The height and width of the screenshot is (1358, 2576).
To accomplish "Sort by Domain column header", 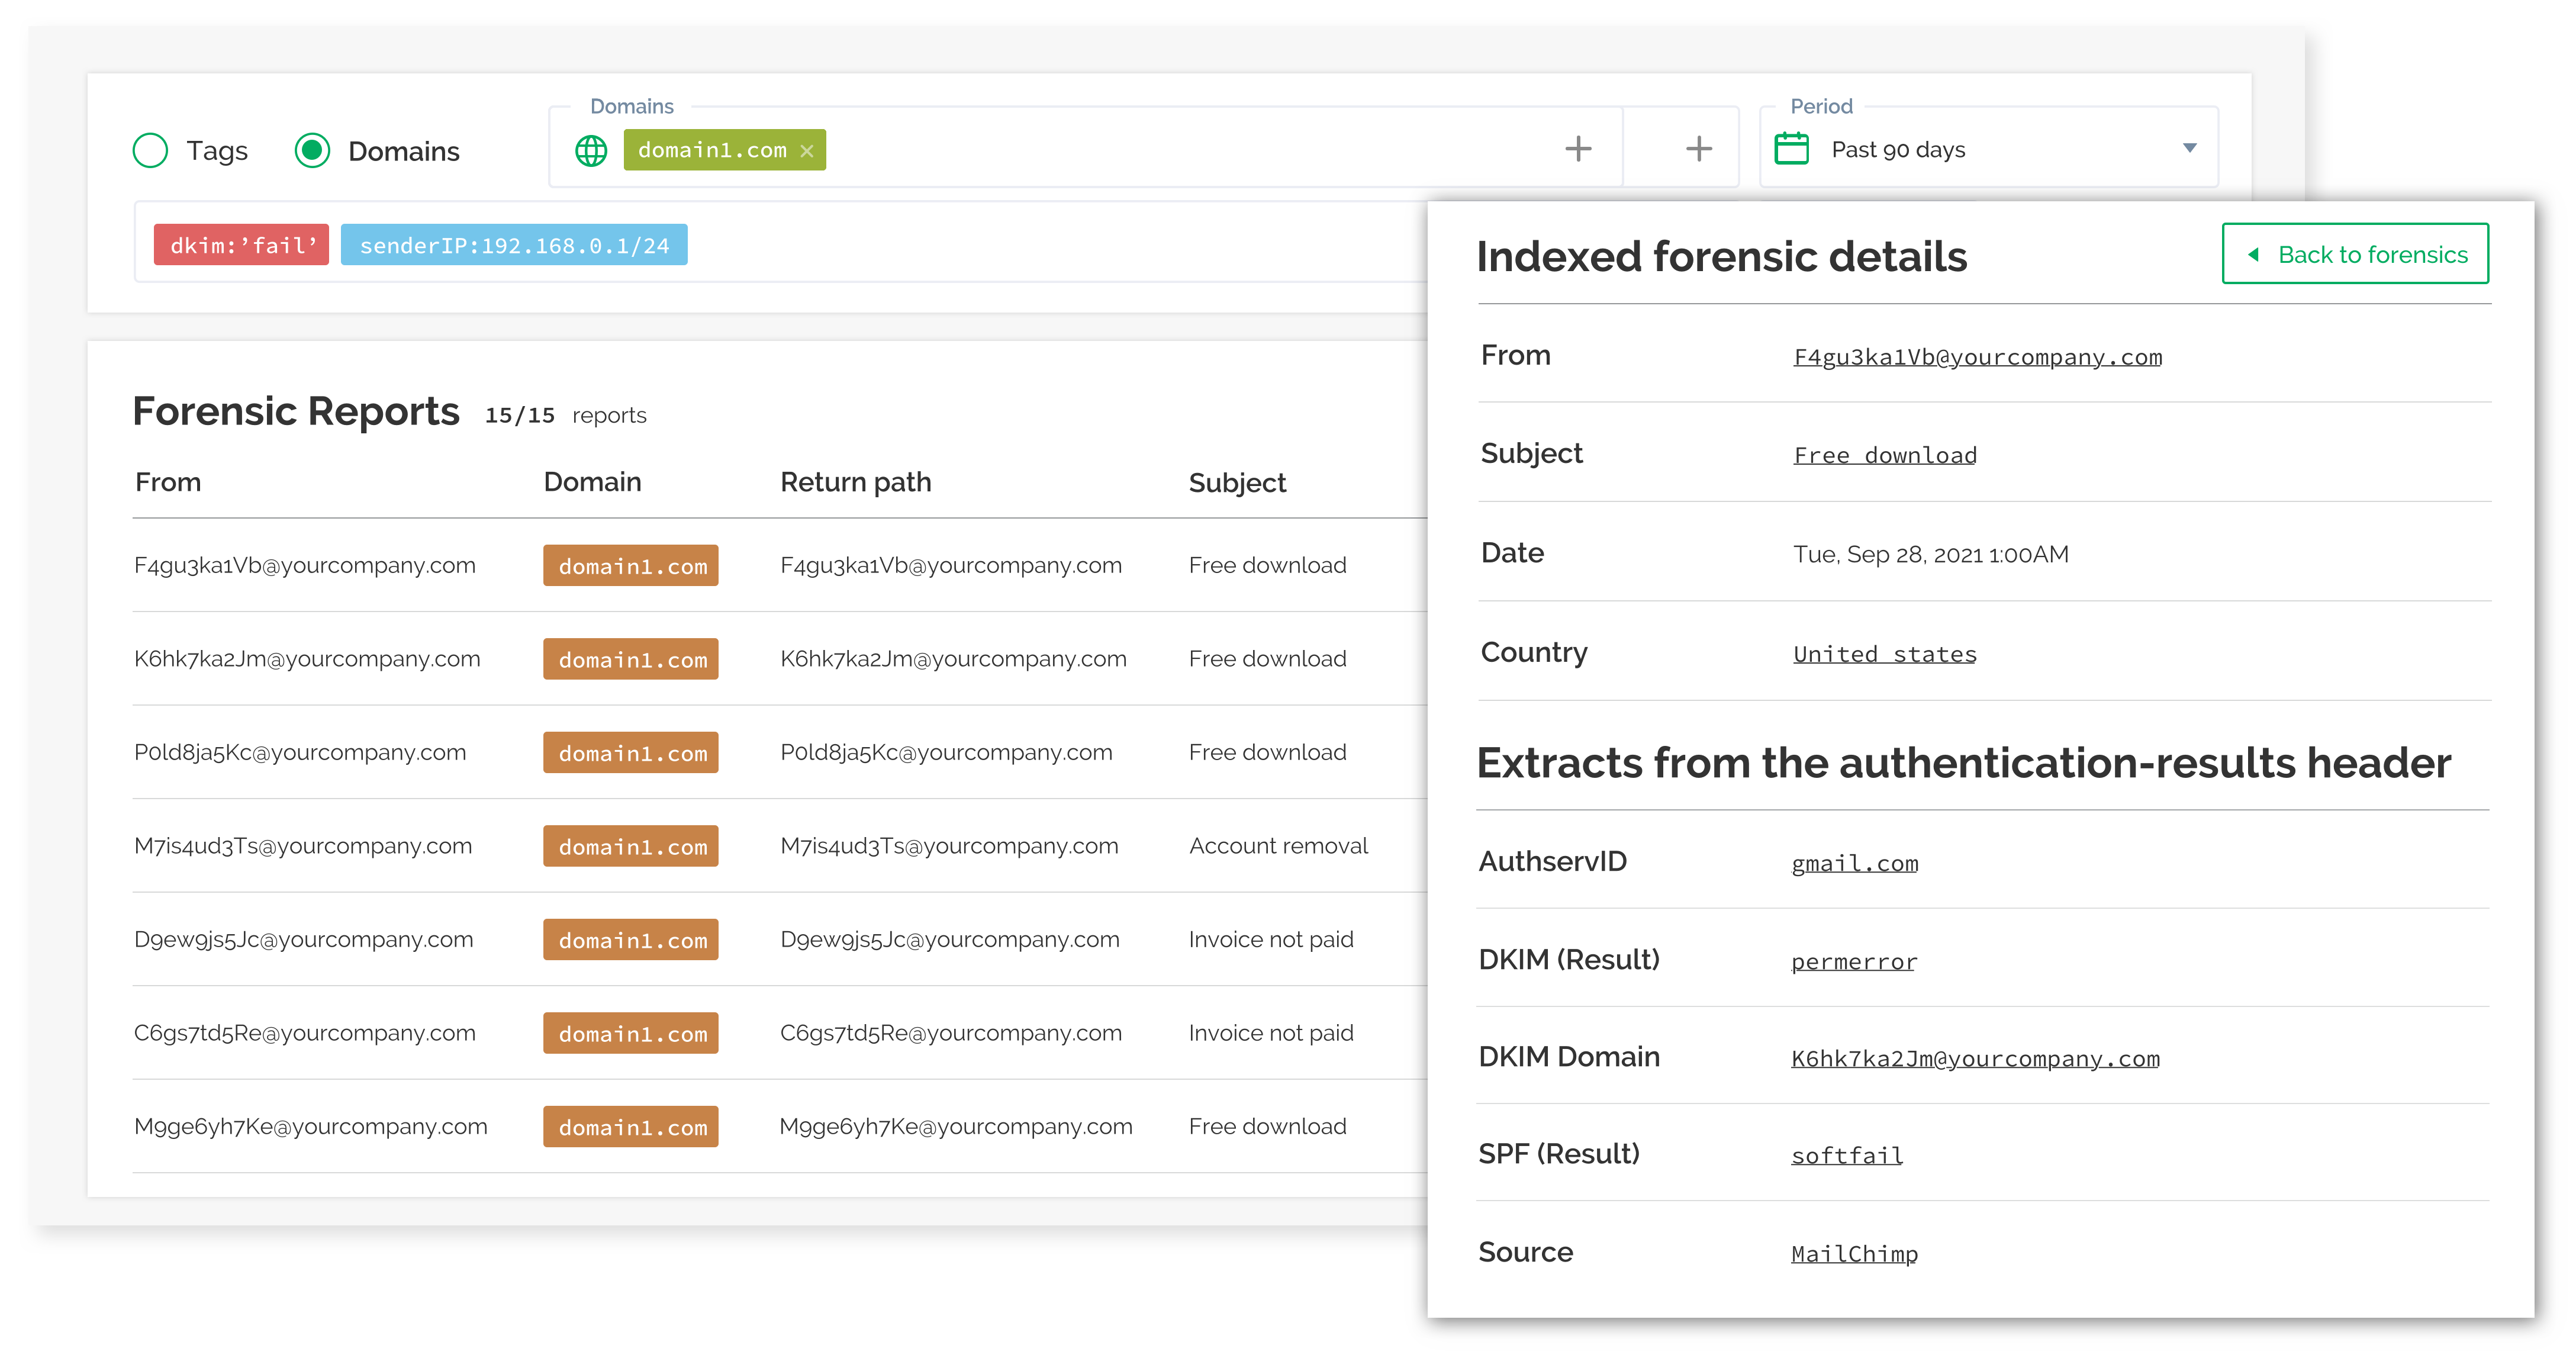I will [592, 482].
